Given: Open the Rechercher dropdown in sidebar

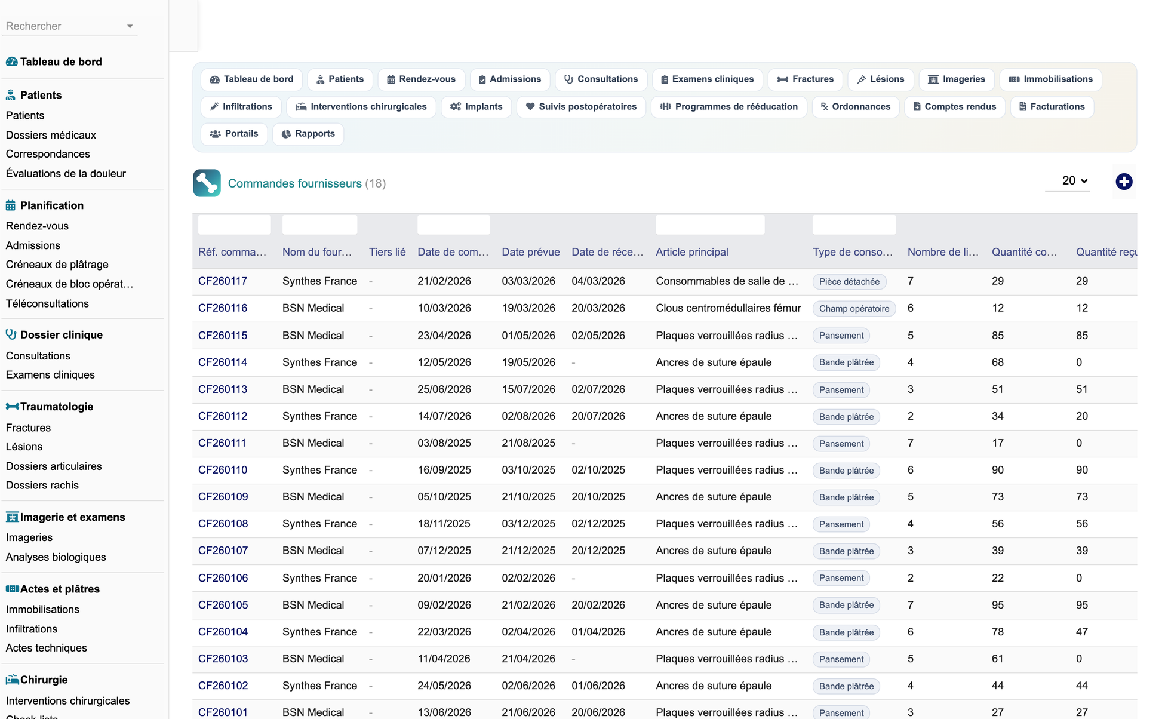Looking at the screenshot, I should (x=69, y=26).
